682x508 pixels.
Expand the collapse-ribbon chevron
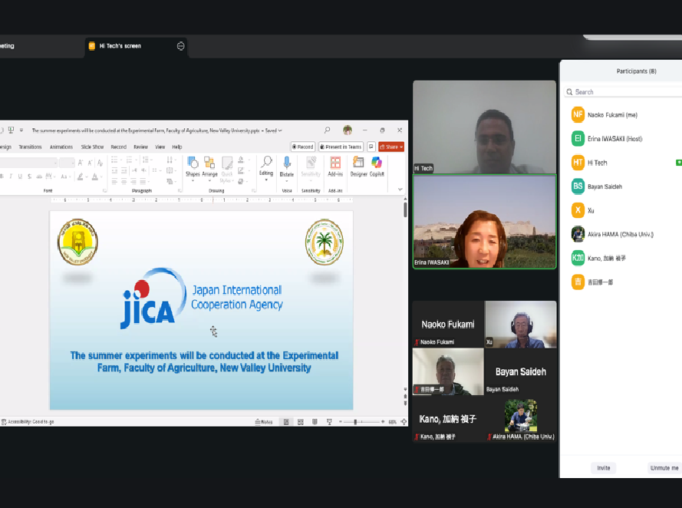[400, 189]
